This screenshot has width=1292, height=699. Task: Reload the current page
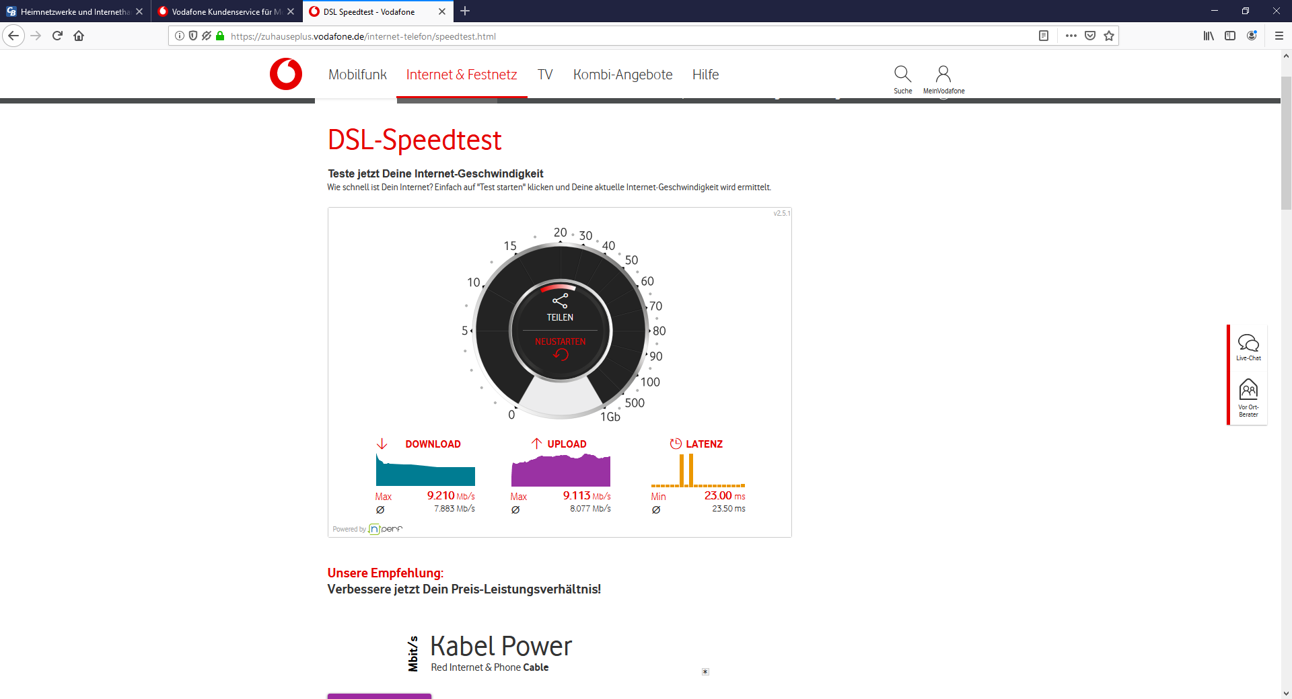tap(57, 36)
